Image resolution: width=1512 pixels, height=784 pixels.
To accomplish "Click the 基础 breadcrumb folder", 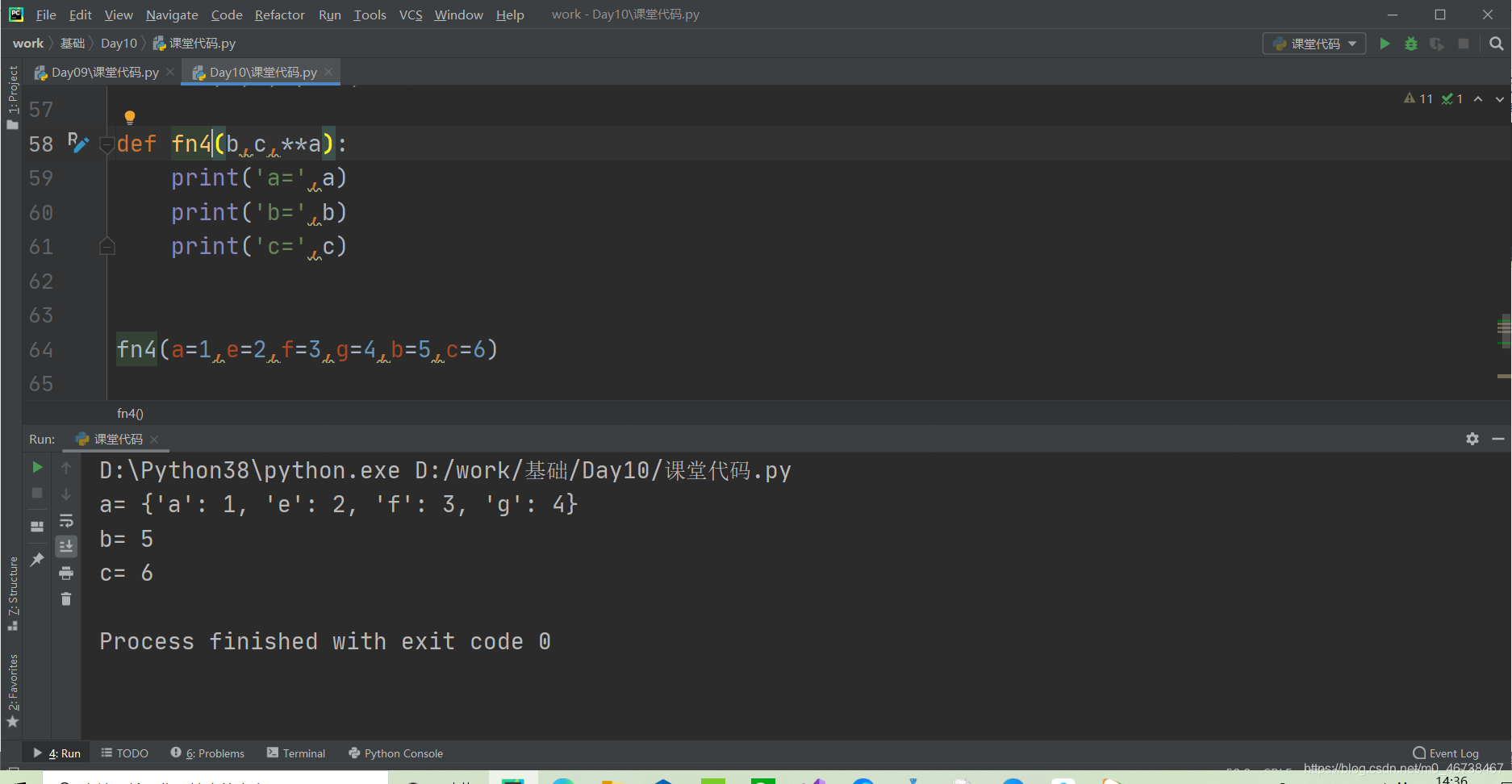I will tap(73, 44).
